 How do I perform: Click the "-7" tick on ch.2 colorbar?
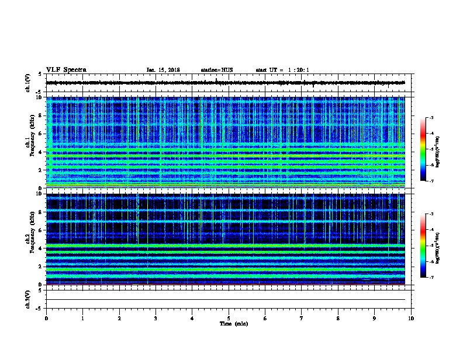click(431, 277)
